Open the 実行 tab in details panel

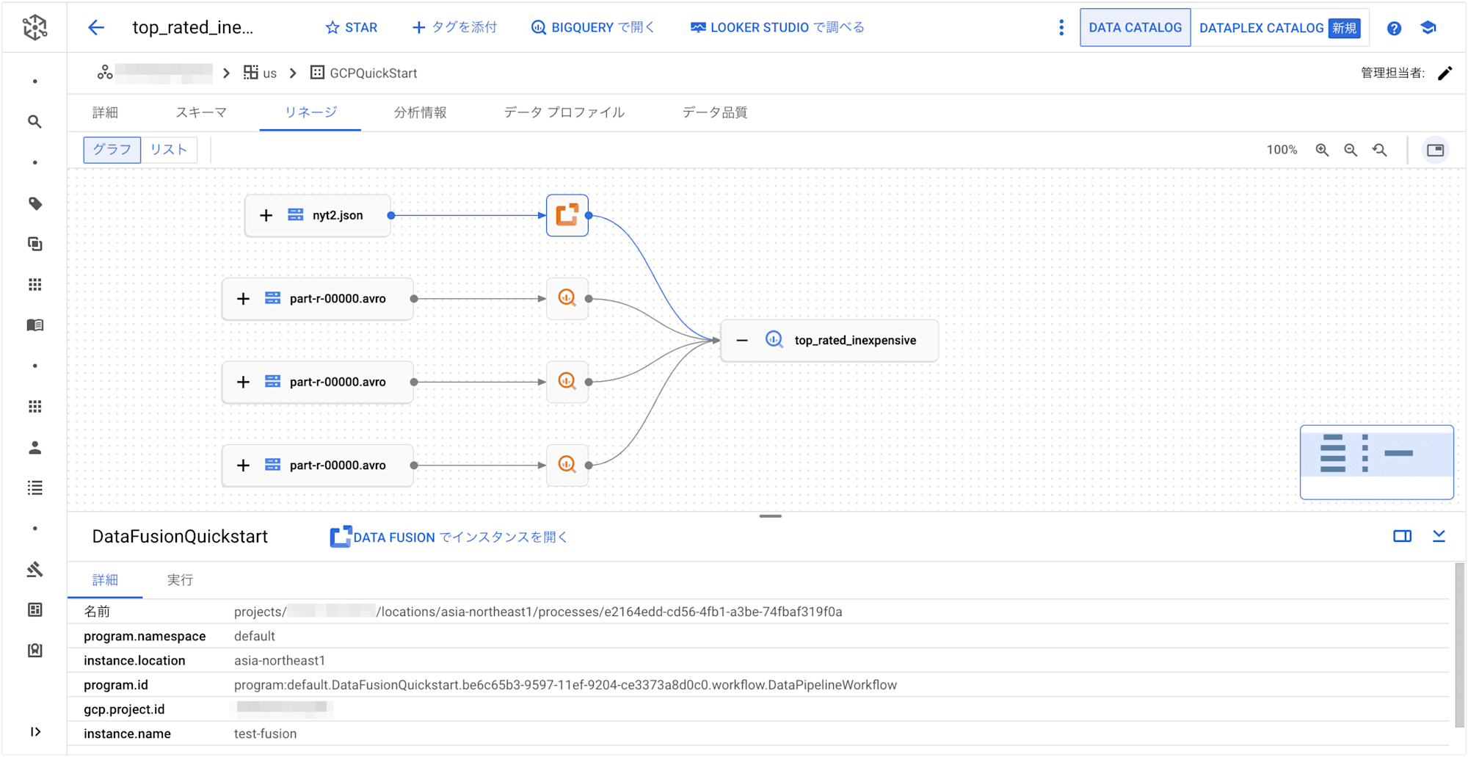point(180,580)
